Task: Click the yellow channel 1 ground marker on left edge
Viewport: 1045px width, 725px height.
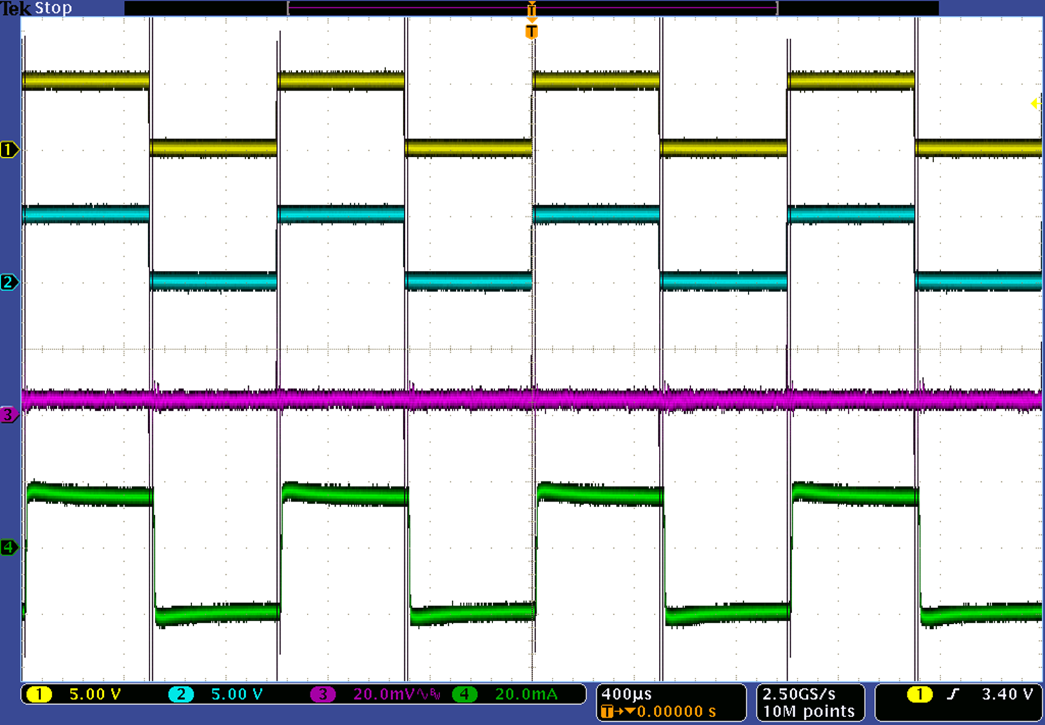Action: coord(8,150)
